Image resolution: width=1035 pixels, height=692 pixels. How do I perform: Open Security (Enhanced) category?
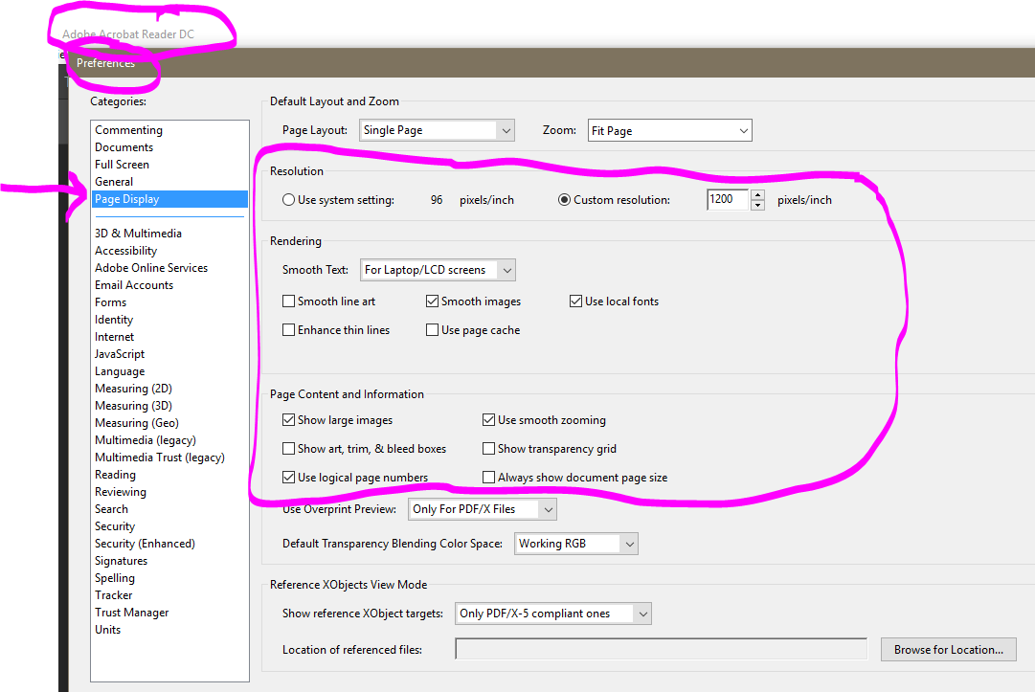tap(145, 544)
